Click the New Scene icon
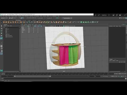 pos(10,18)
